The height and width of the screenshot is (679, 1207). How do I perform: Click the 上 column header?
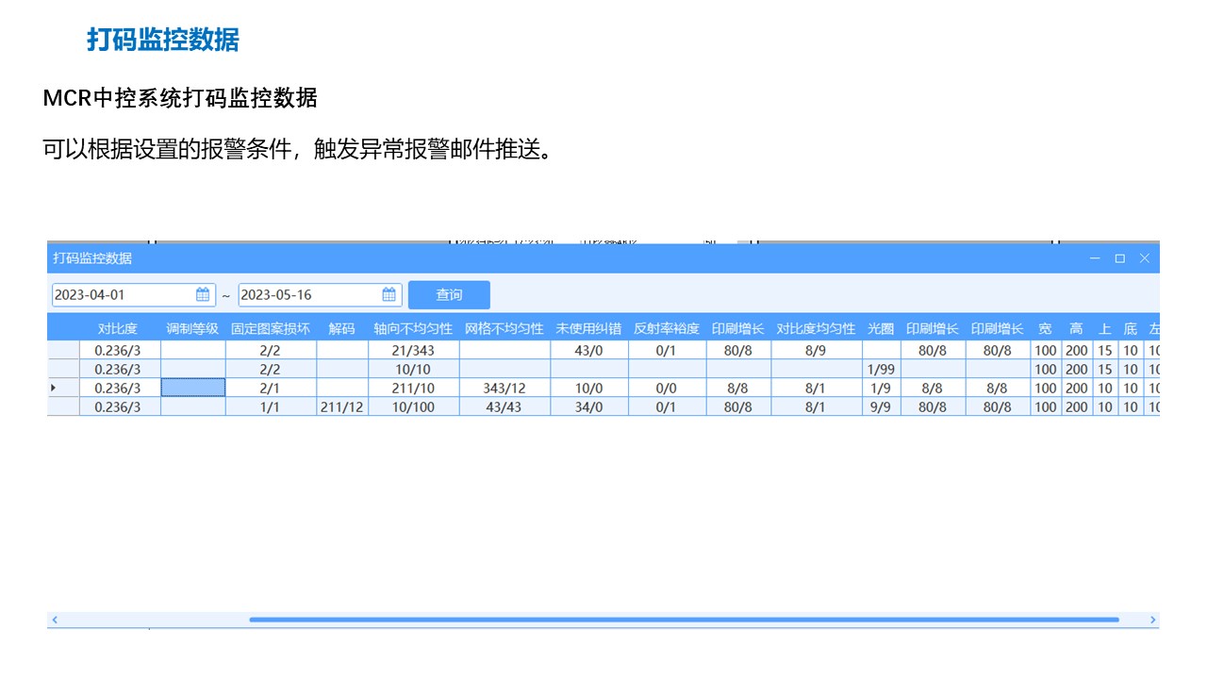click(1104, 328)
